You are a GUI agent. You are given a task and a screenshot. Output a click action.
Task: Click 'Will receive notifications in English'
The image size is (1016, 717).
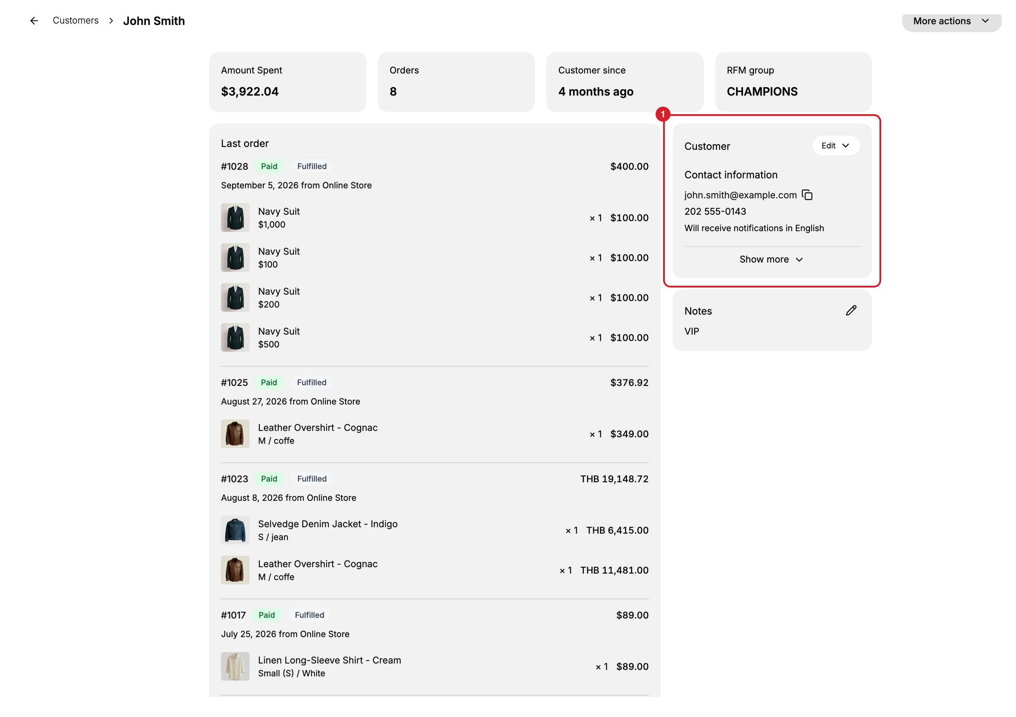tap(754, 228)
